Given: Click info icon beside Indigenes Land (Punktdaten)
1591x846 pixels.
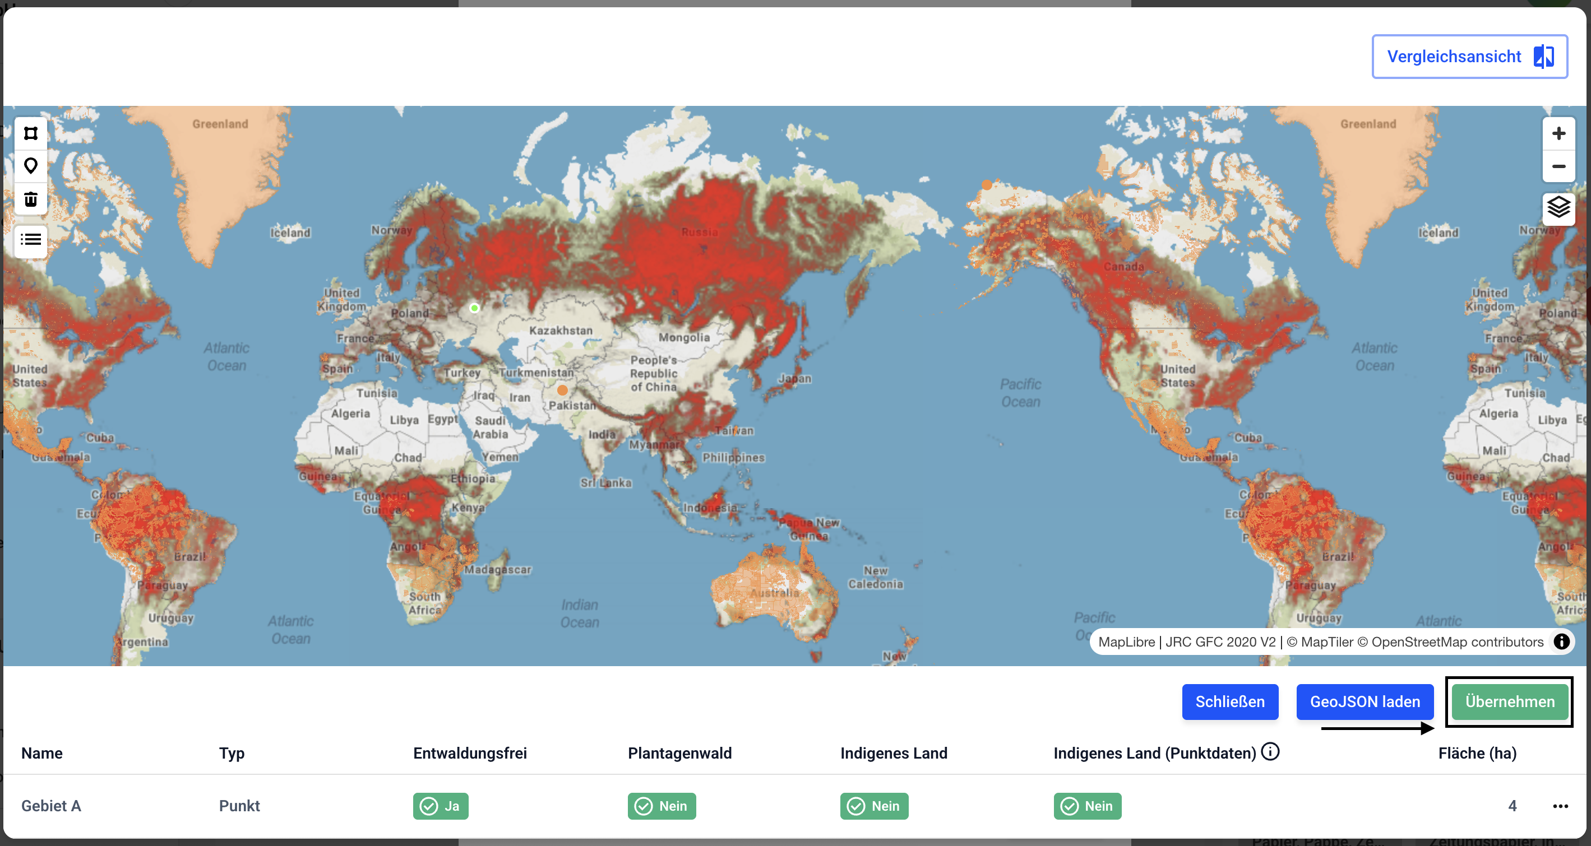Looking at the screenshot, I should point(1270,751).
